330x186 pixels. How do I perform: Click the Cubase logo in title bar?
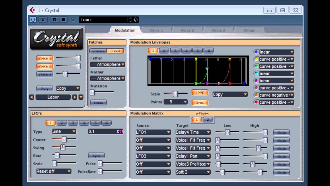(x=32, y=10)
